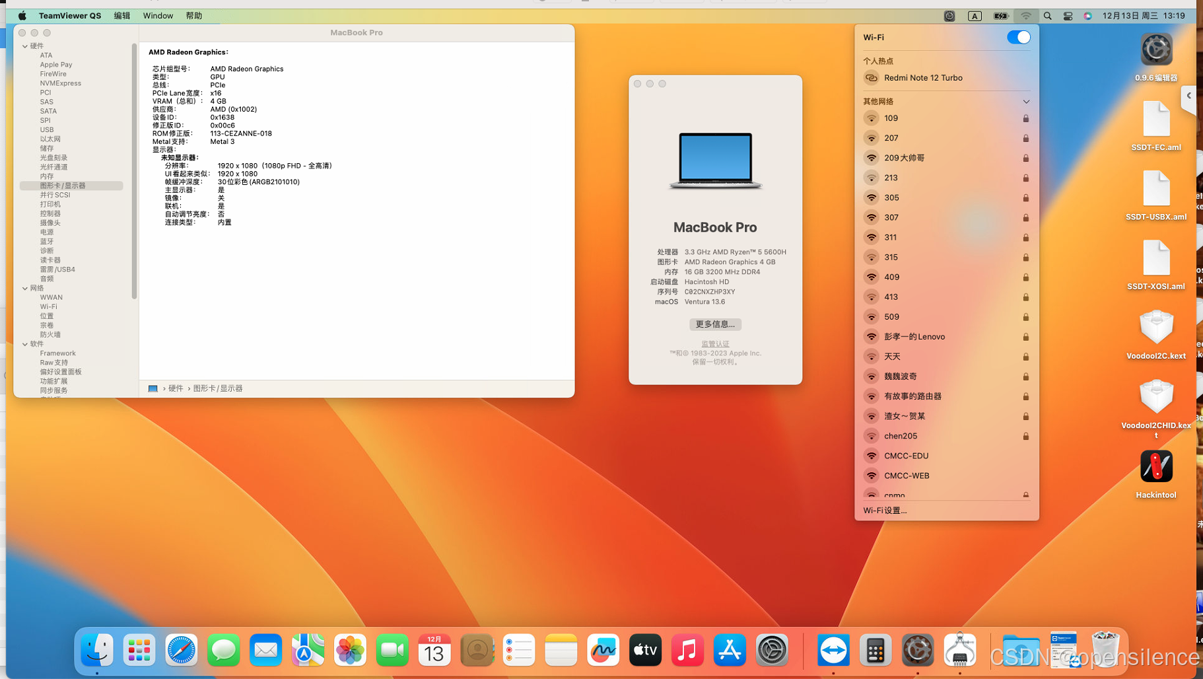Open Launchpad from the Dock
The image size is (1203, 679).
point(139,651)
